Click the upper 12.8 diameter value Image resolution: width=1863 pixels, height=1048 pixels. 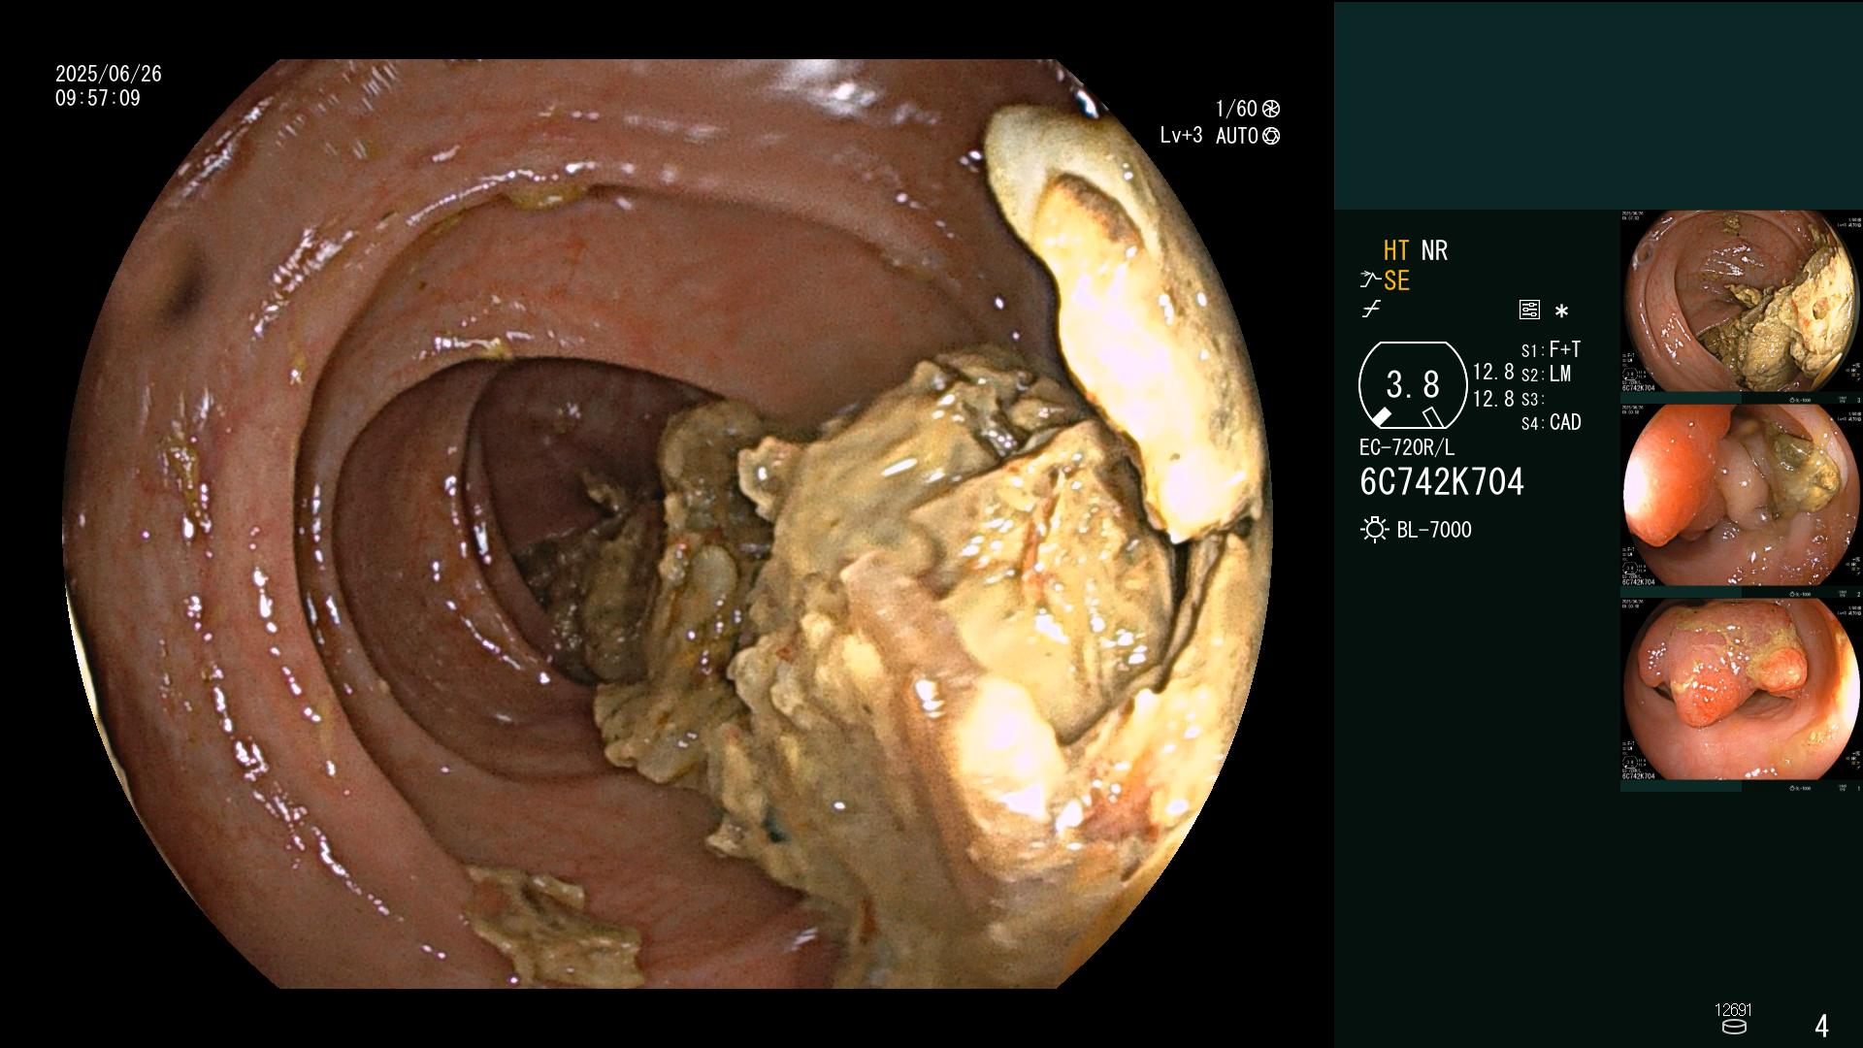click(x=1493, y=372)
